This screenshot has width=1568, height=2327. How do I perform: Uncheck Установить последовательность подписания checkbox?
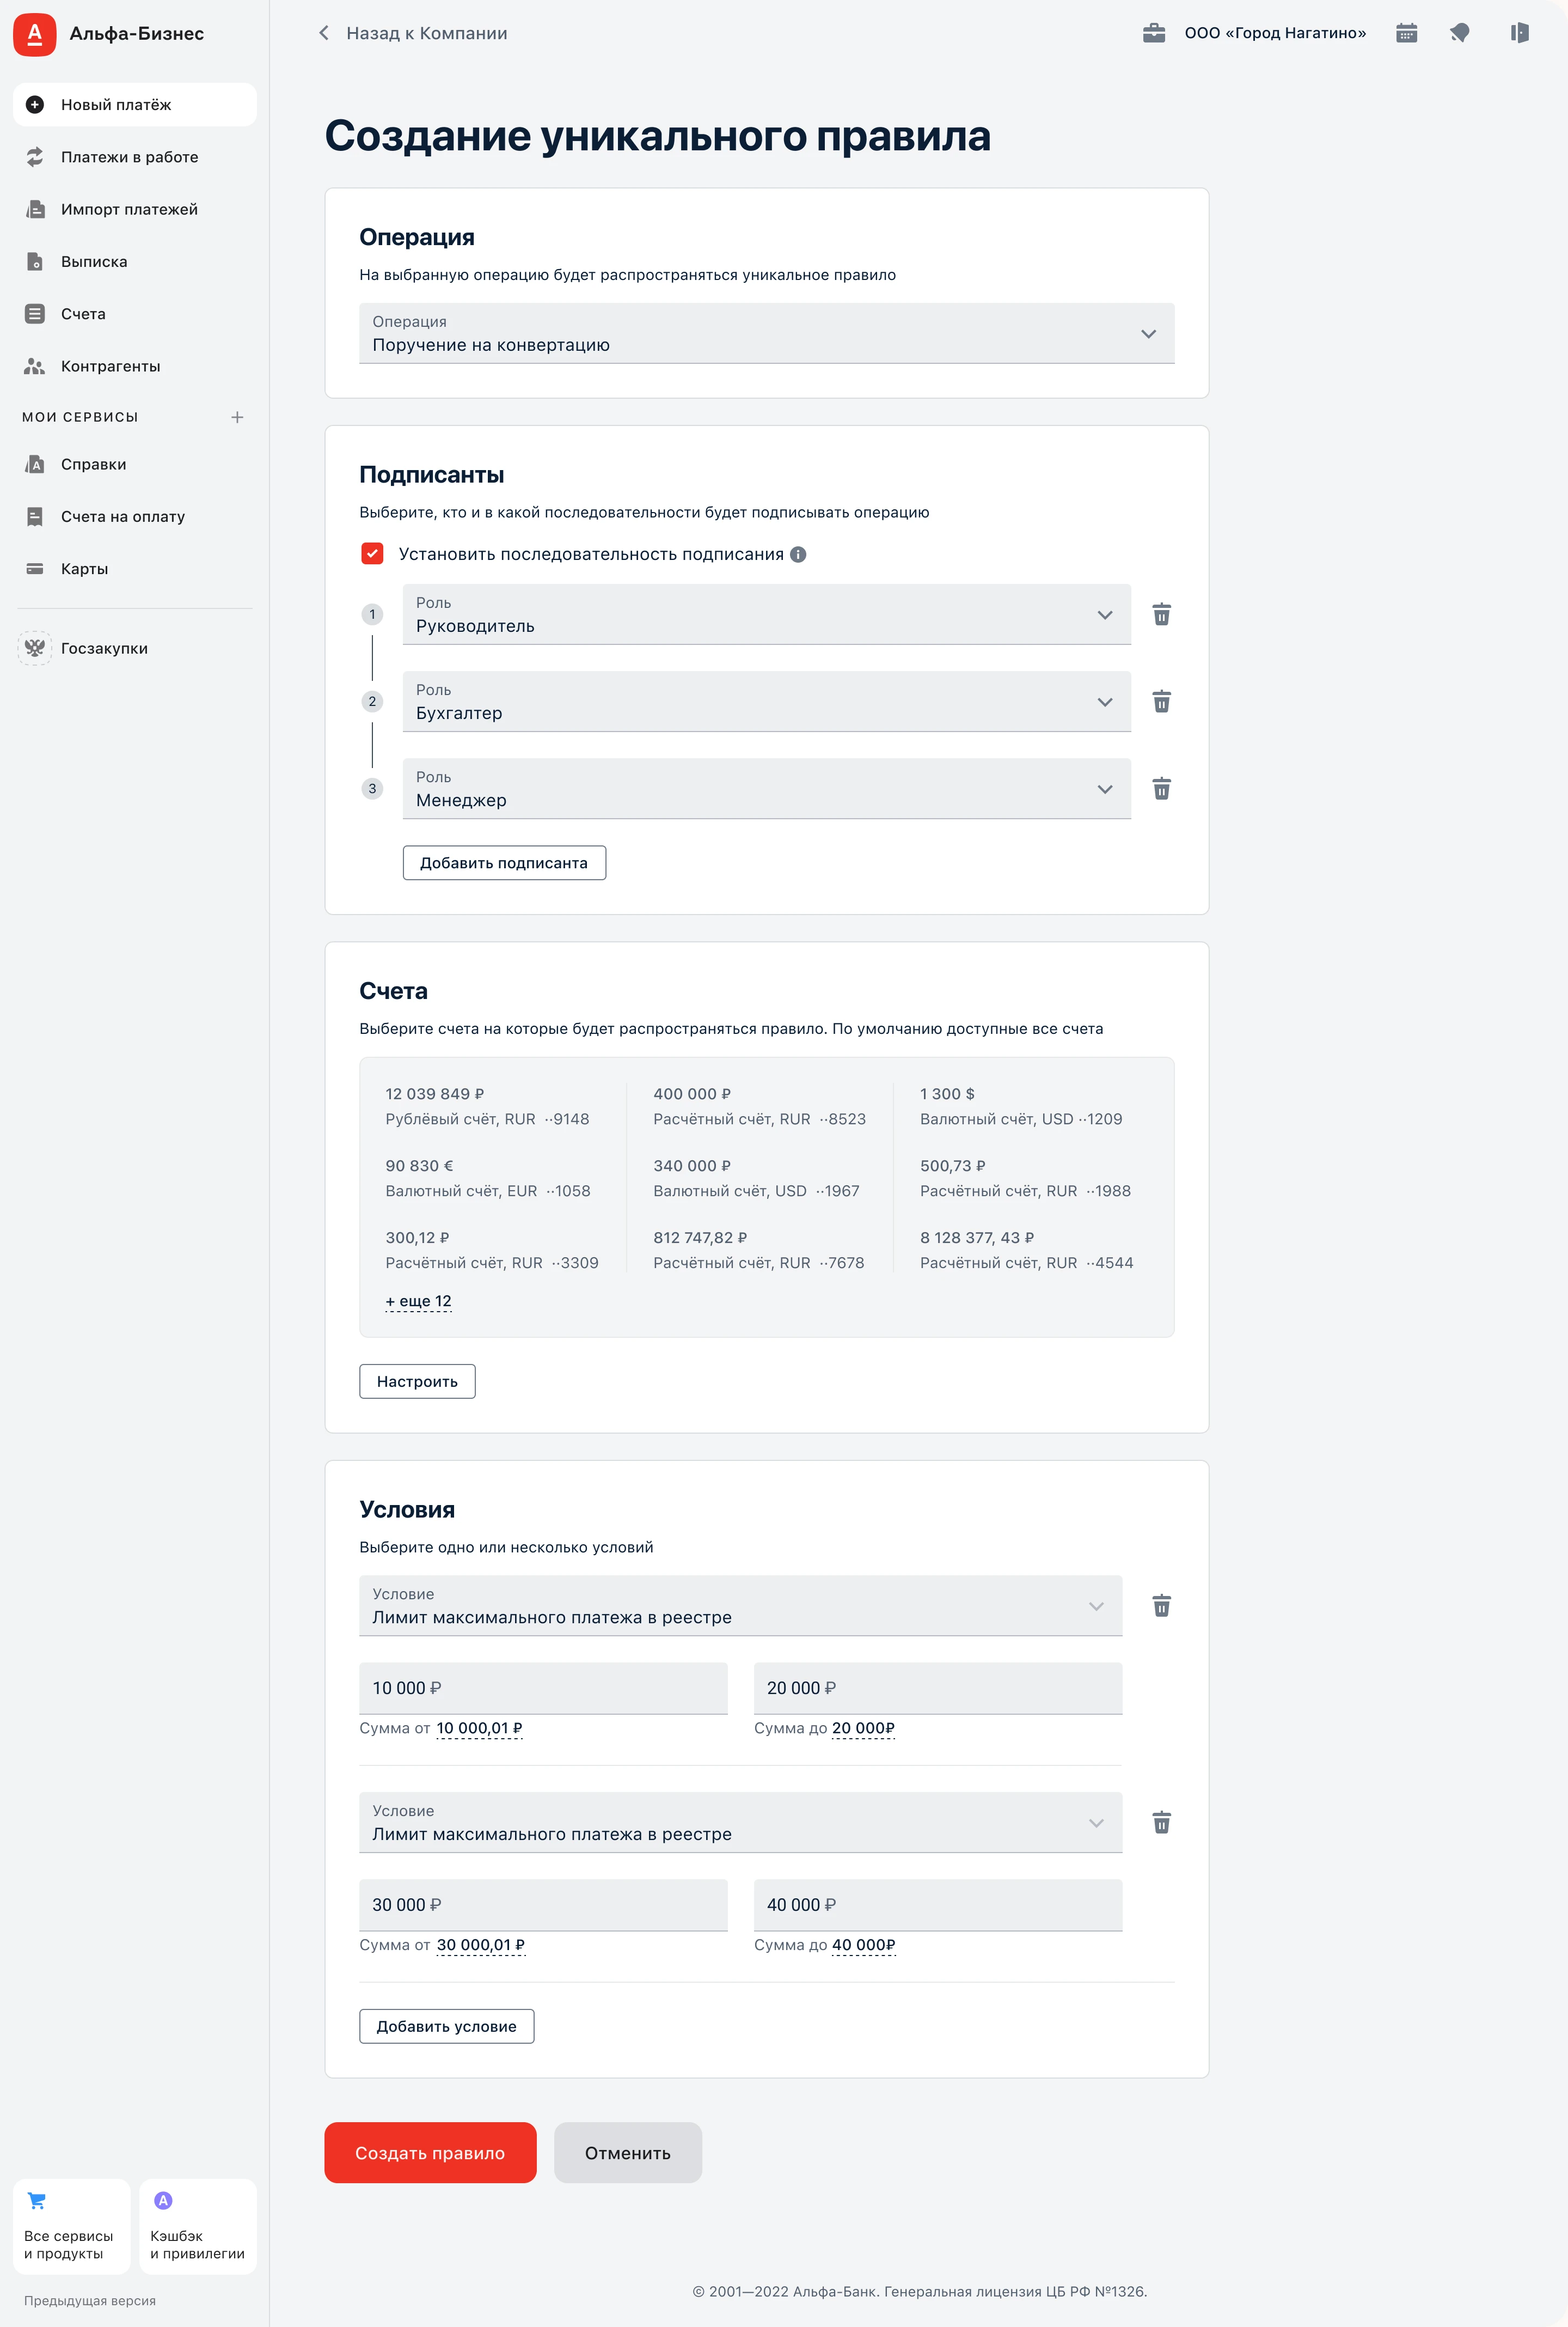372,554
